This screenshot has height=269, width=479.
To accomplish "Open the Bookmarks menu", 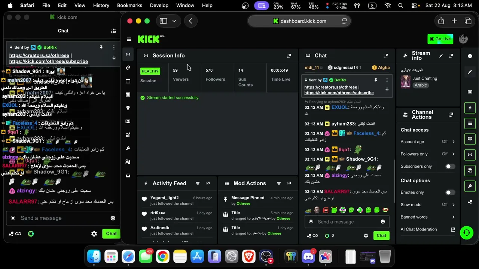I will click(x=129, y=6).
